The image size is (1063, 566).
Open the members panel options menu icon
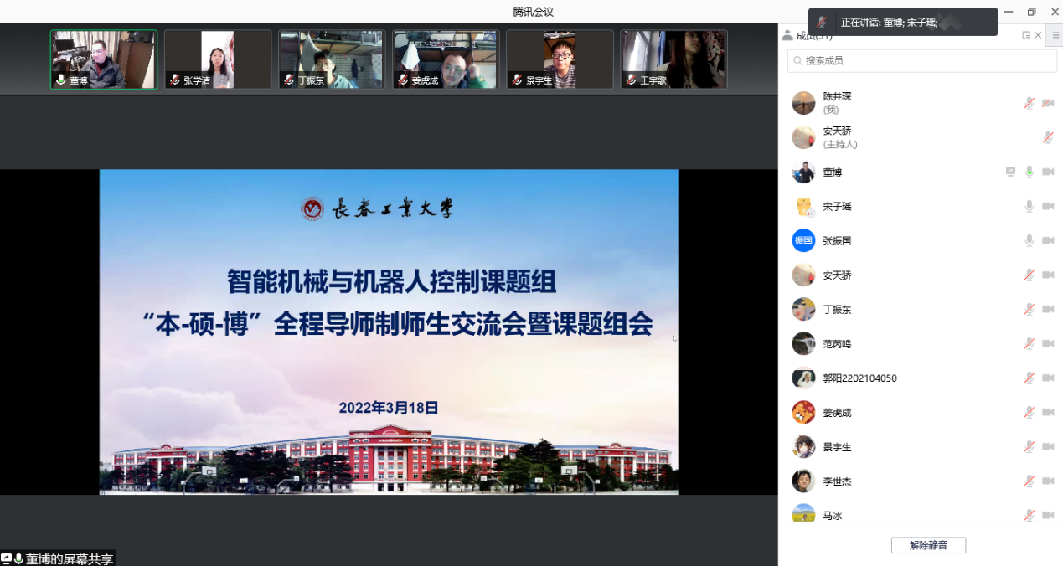(x=1055, y=35)
